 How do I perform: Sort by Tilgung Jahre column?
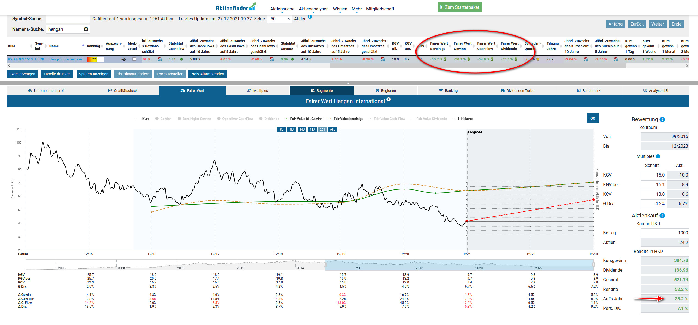554,46
